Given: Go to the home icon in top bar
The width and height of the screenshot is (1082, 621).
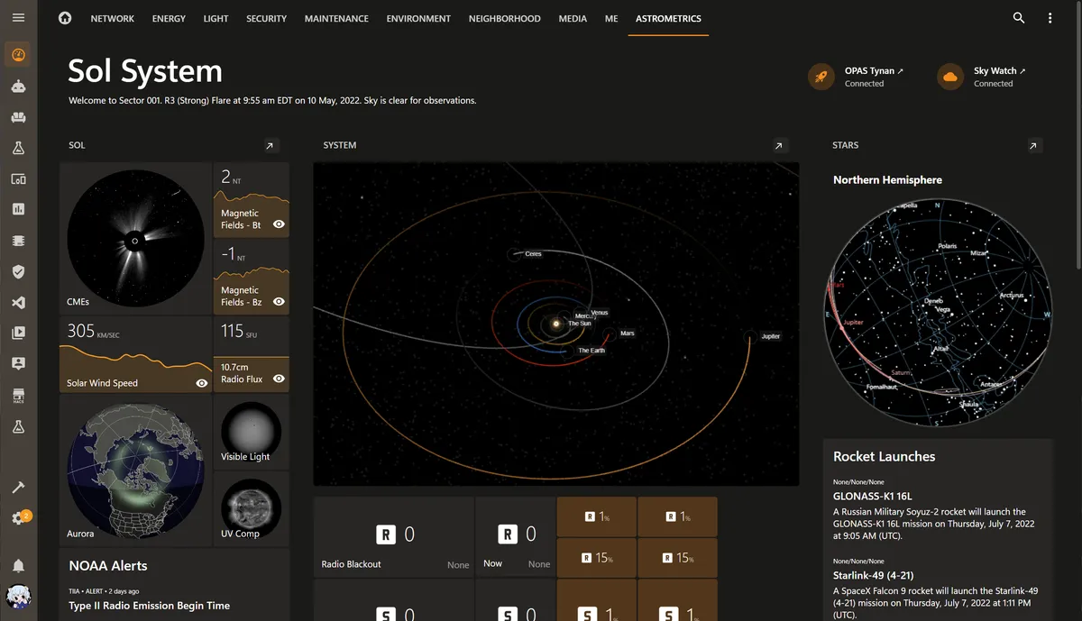Looking at the screenshot, I should (65, 18).
